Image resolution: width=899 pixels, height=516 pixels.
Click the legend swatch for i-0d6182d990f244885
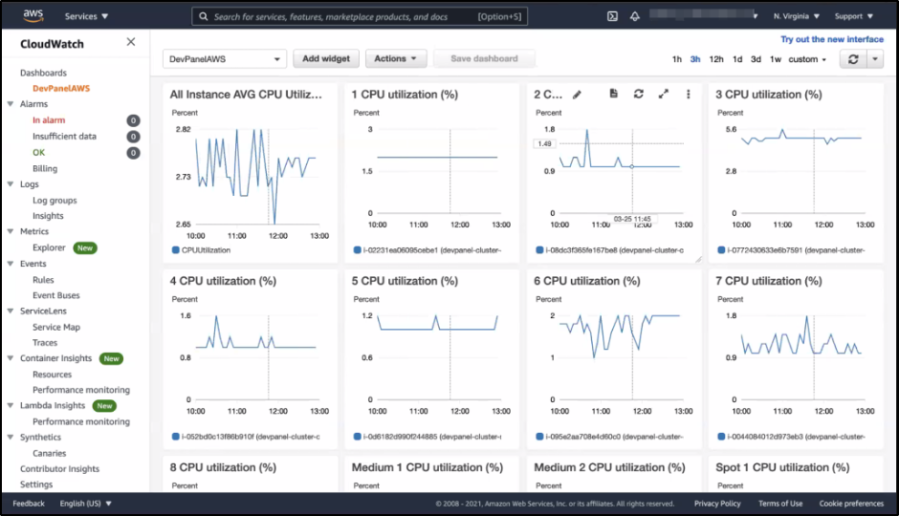tap(357, 437)
